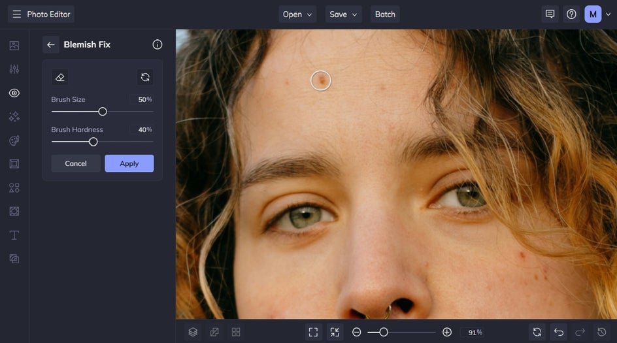Click the Brush Size slider handle
Screen dimensions: 617x343
(103, 112)
